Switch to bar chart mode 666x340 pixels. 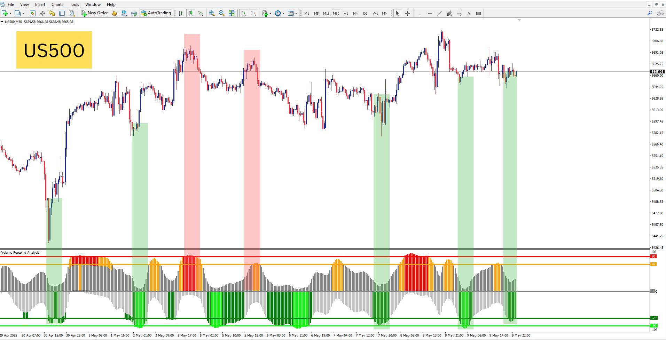click(181, 13)
